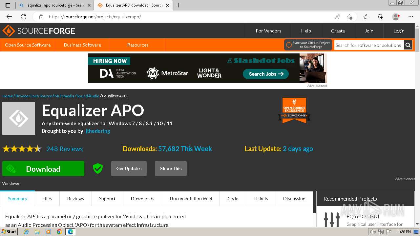Click the five-star rating
The width and height of the screenshot is (420, 236).
tap(22, 149)
